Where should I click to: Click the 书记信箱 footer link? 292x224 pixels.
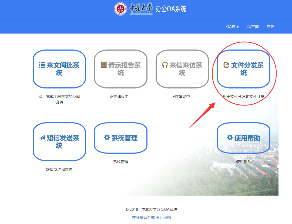click(163, 218)
